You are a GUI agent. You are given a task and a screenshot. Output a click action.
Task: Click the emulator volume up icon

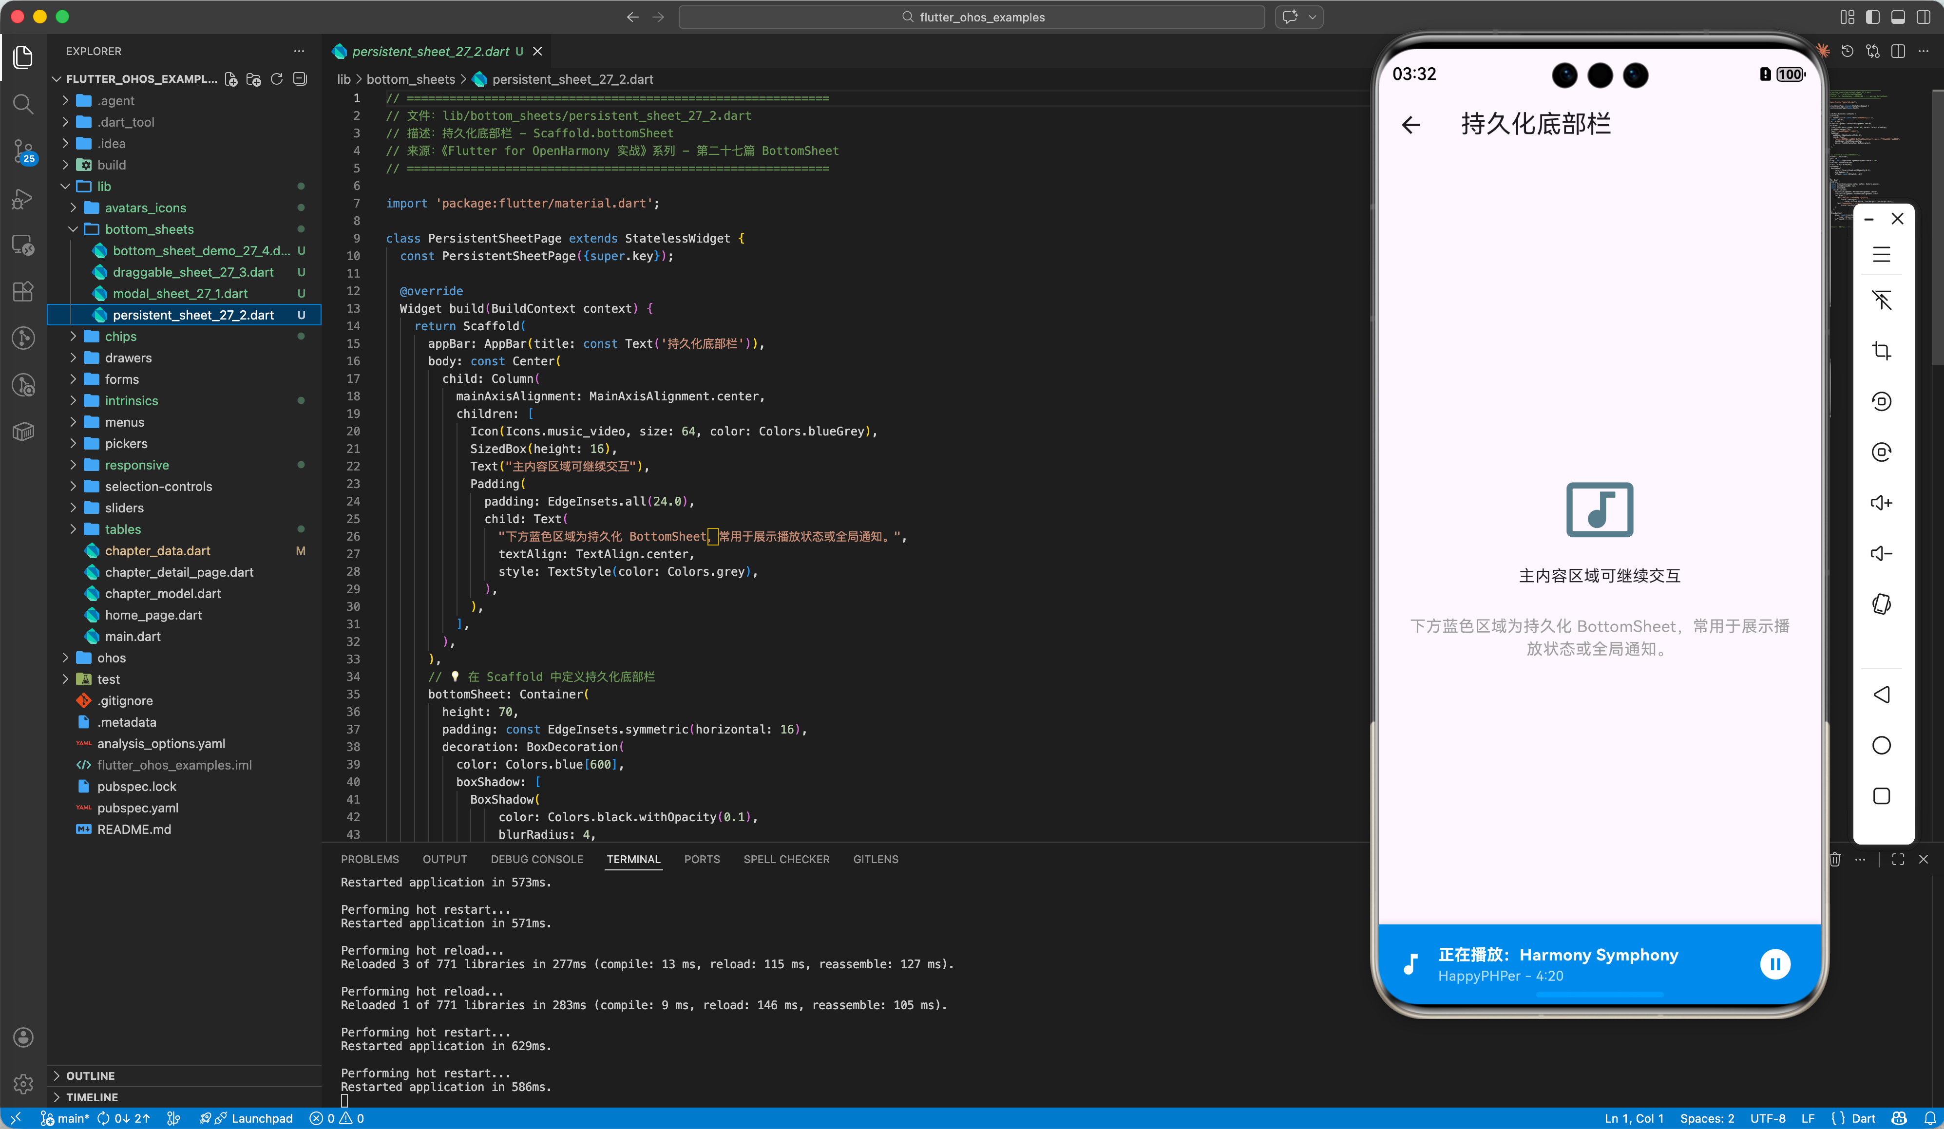1882,503
